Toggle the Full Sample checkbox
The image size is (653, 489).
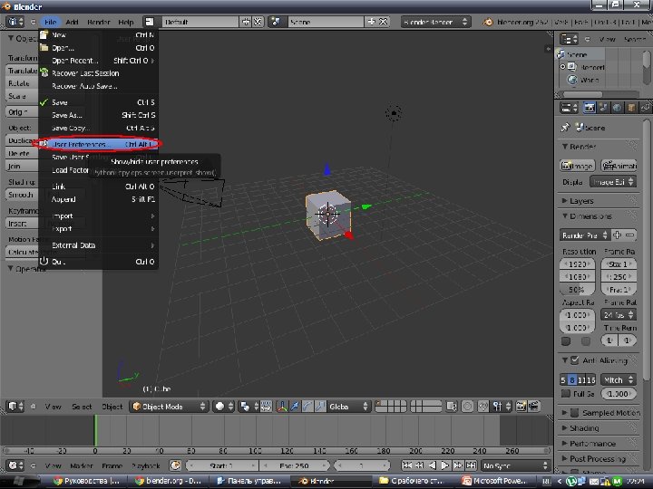[565, 393]
